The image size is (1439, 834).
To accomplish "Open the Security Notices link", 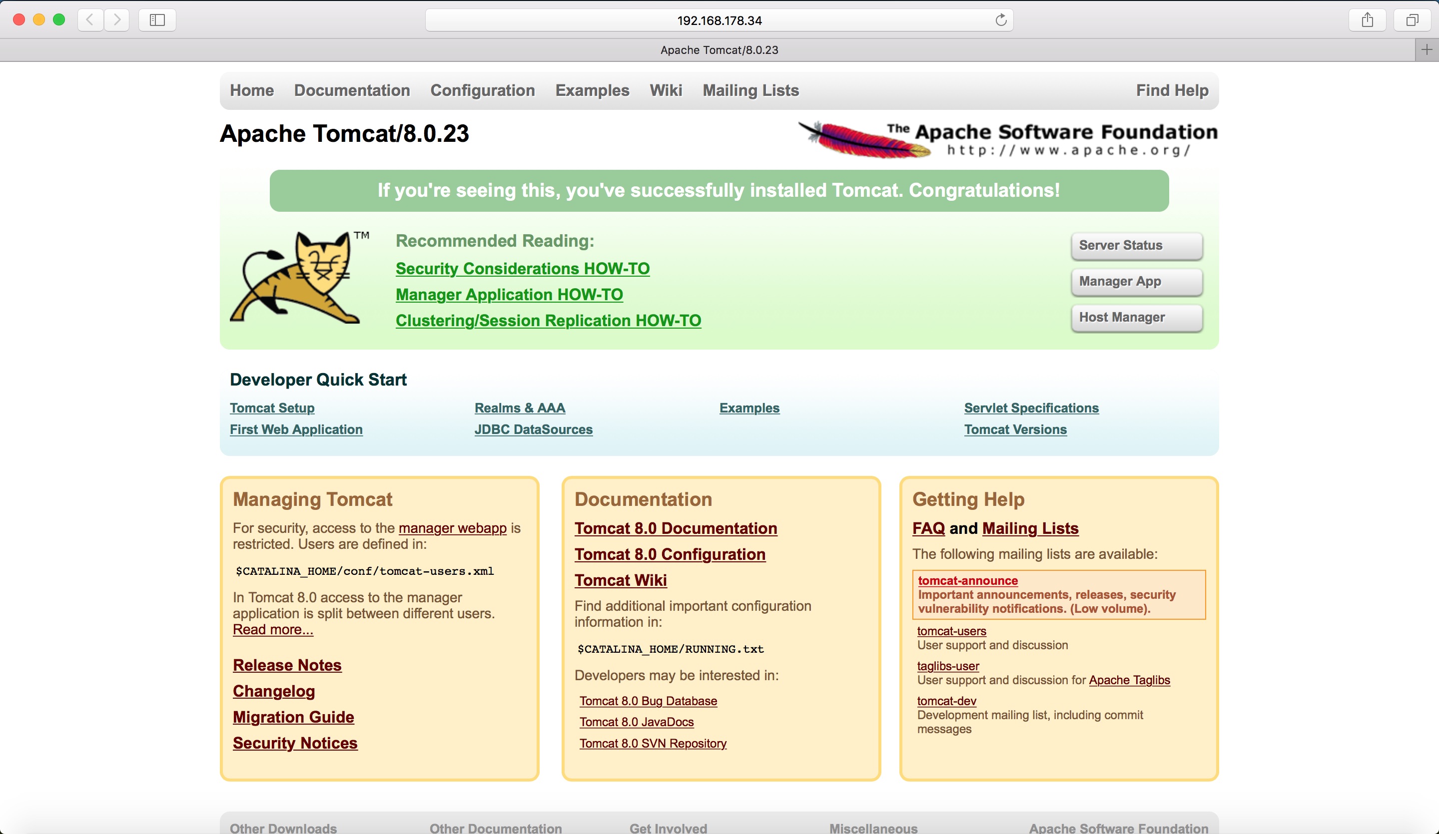I will (x=295, y=743).
